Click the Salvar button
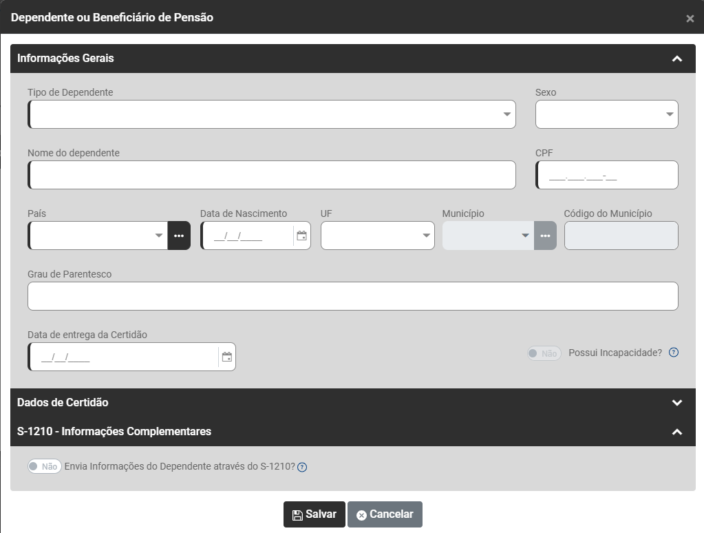The image size is (704, 533). 314,514
